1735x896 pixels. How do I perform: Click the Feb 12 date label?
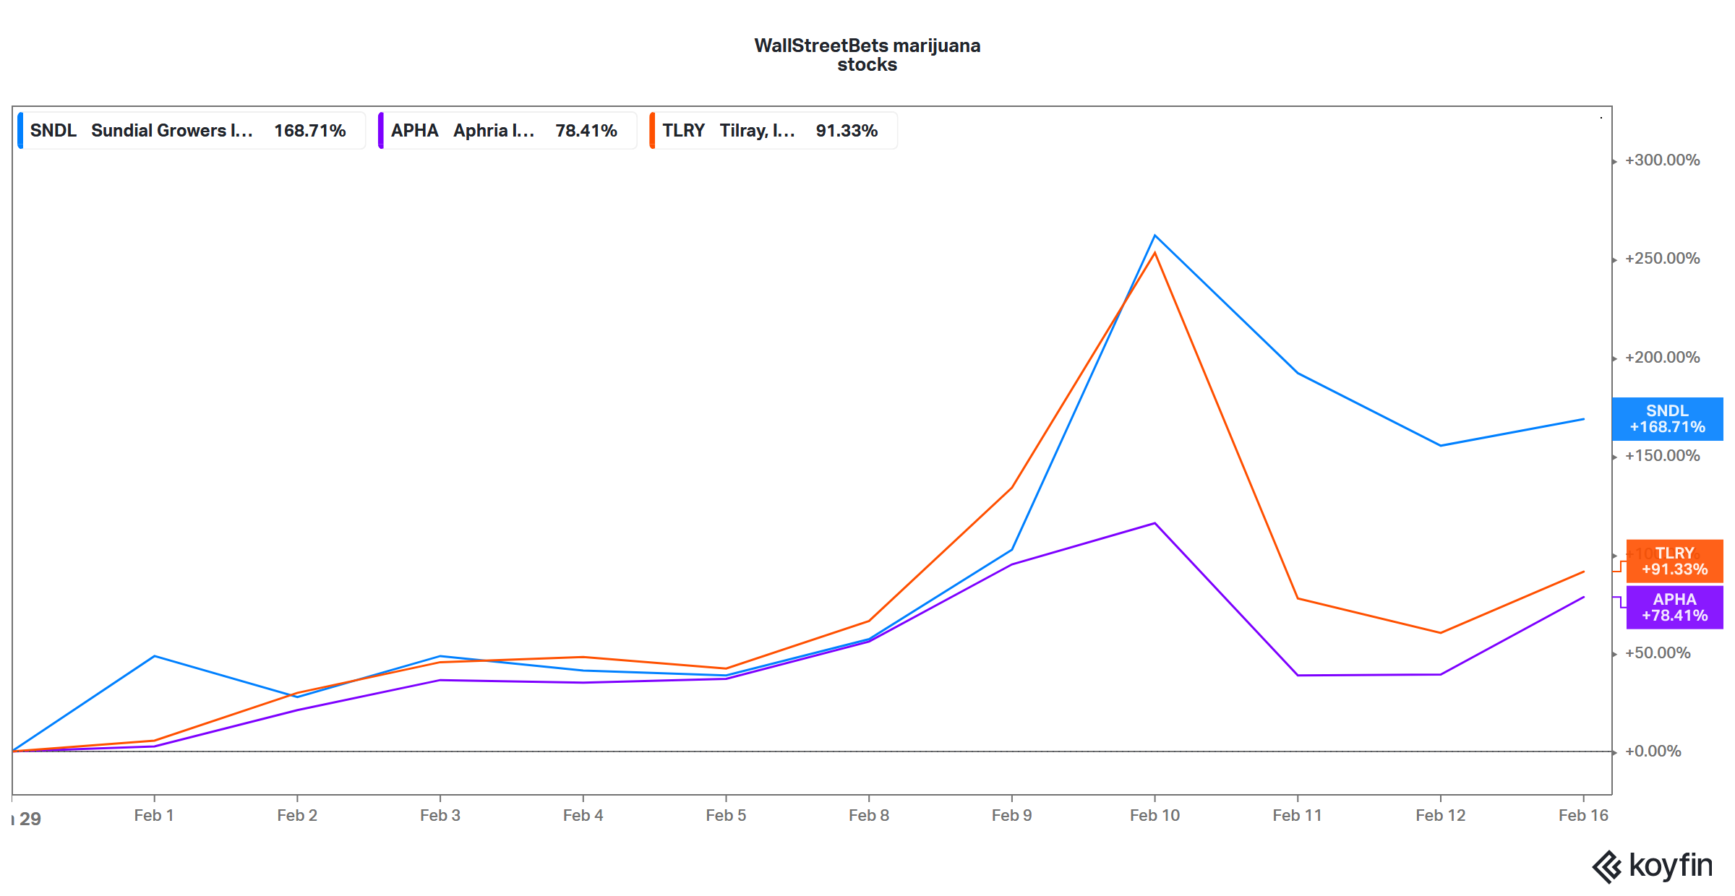1441,815
